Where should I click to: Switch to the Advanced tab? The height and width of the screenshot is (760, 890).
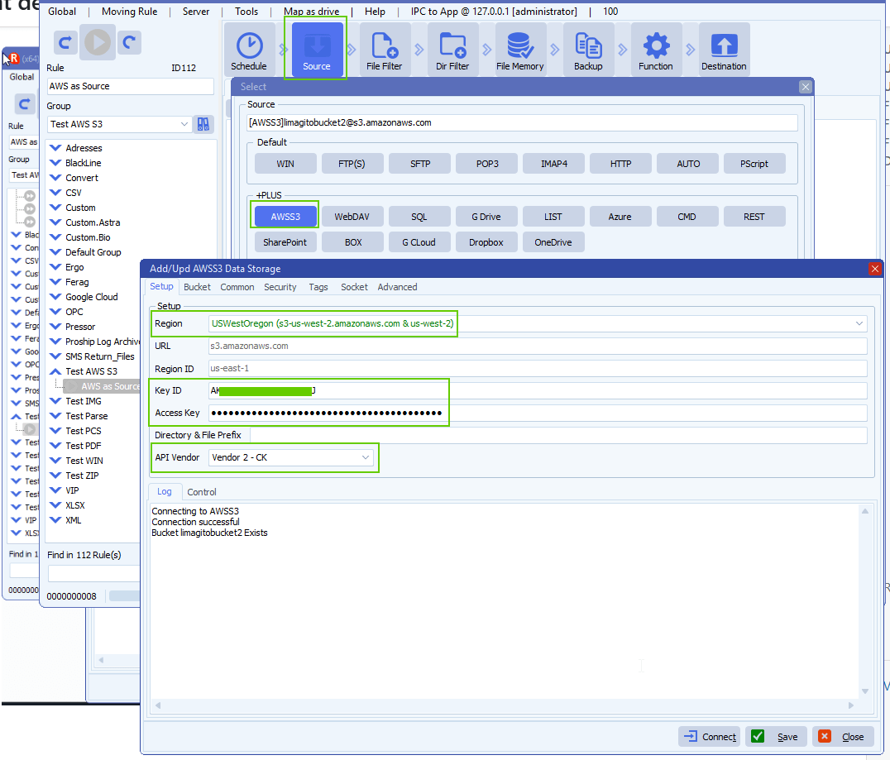tap(397, 287)
